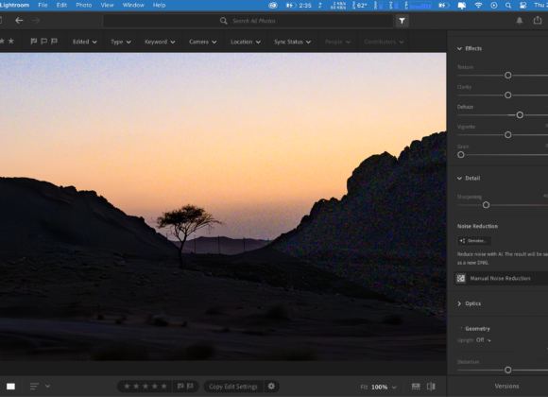Click the Vignette slider handle

[x=507, y=134]
